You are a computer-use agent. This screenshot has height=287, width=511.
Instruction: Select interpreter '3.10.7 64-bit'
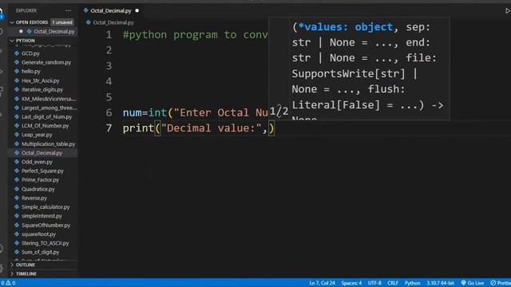pyautogui.click(x=440, y=283)
